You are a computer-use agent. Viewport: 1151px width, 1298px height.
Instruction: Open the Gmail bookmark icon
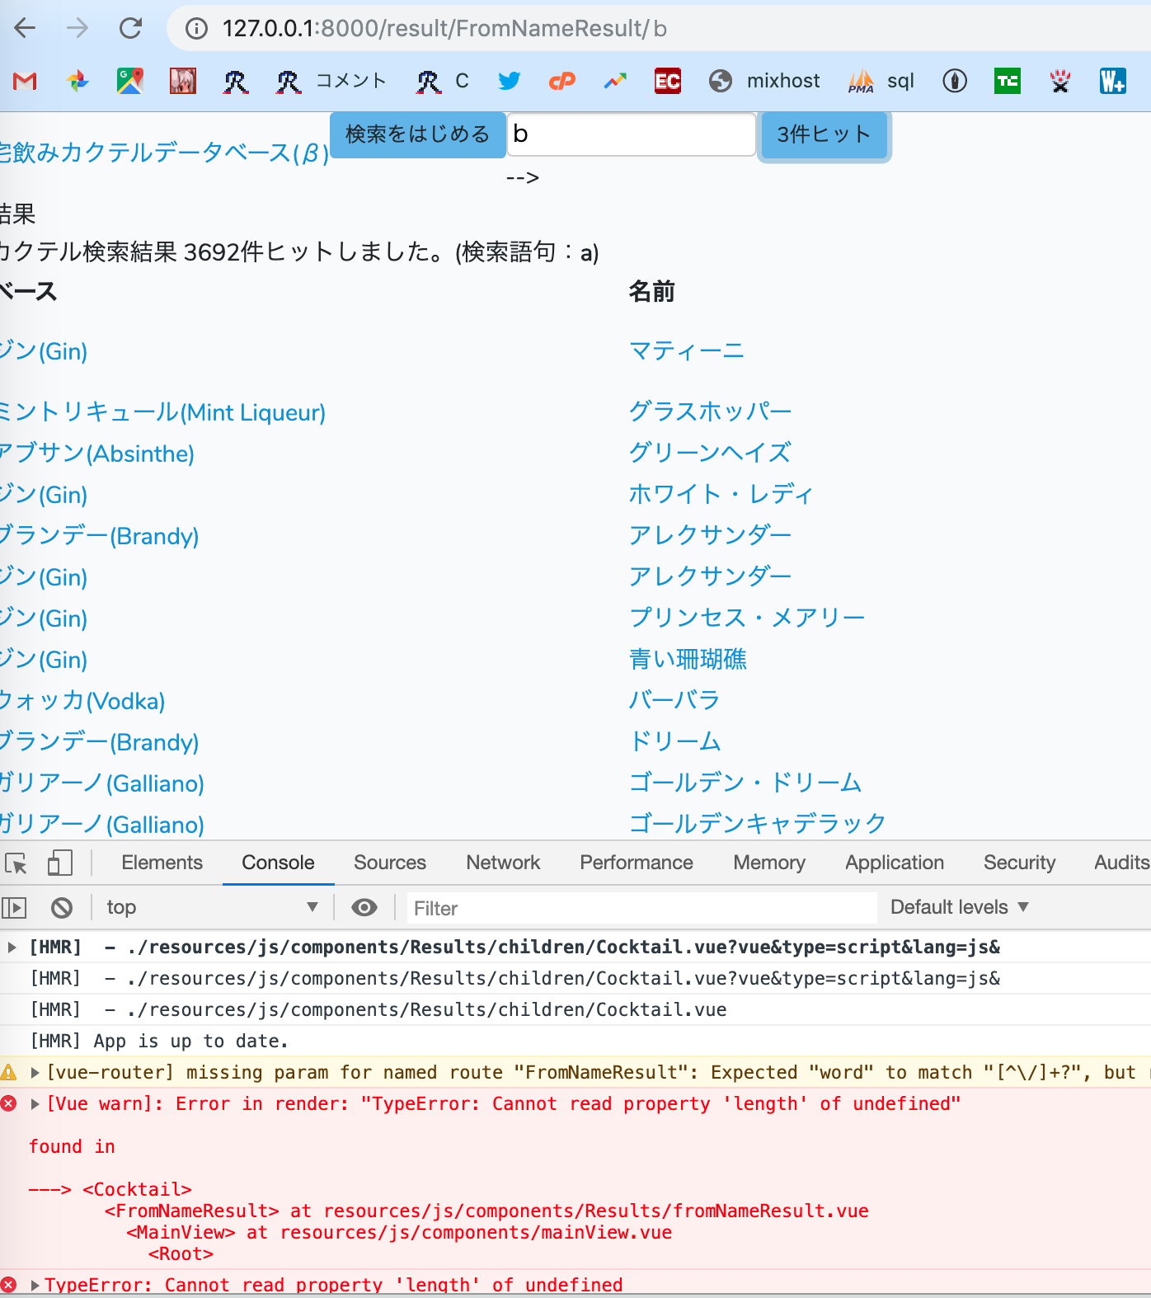pos(25,81)
